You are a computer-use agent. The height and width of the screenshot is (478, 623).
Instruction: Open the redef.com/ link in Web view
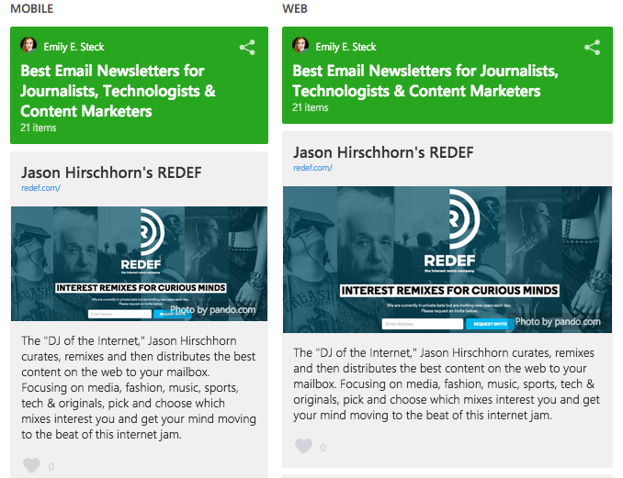[x=312, y=168]
